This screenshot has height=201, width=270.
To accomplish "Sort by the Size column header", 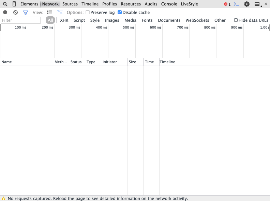I will pos(135,62).
